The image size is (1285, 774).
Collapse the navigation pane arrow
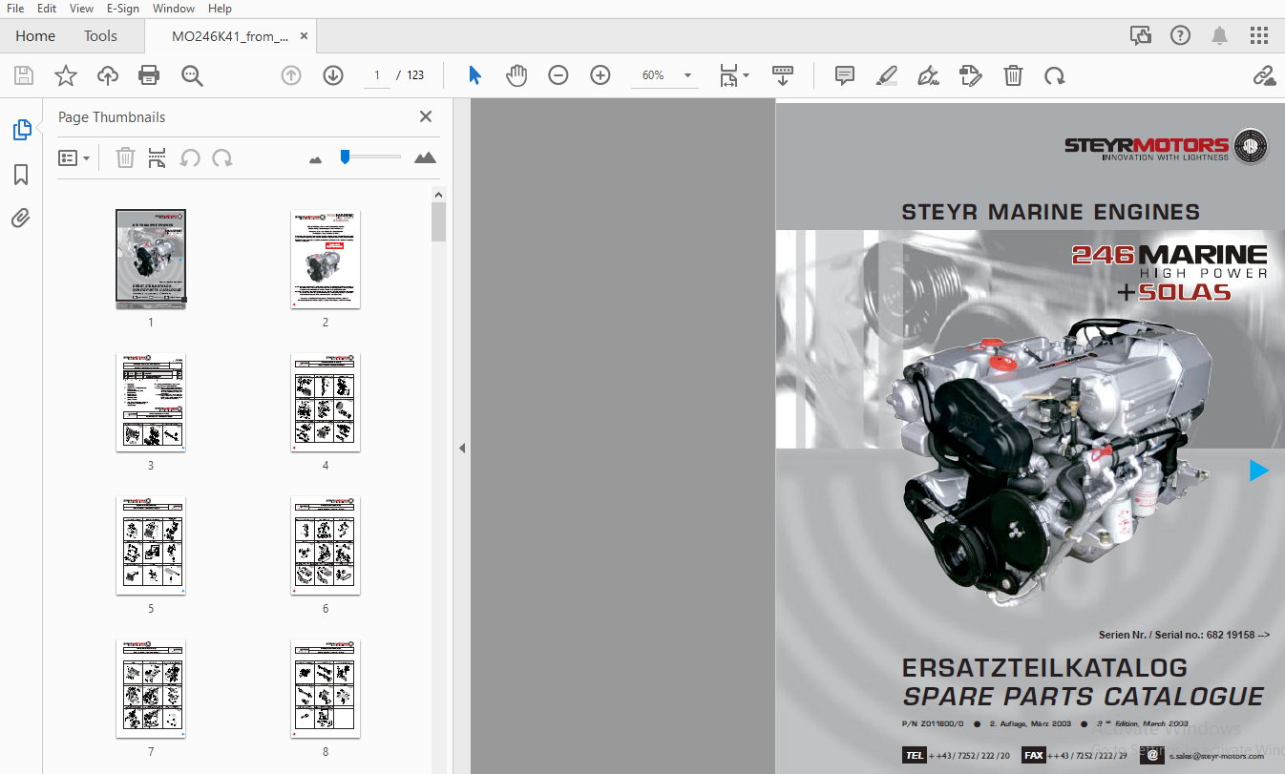(462, 448)
